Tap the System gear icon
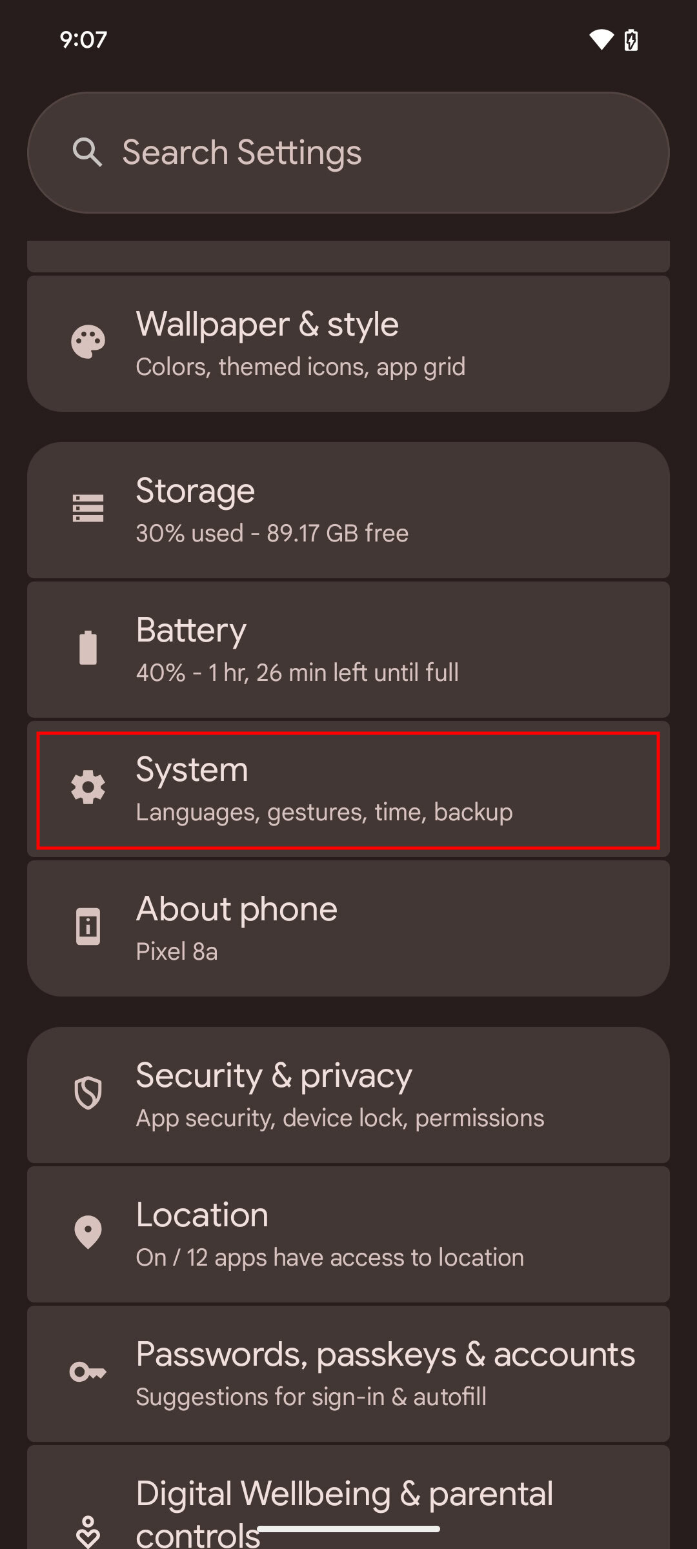697x1549 pixels. (x=88, y=787)
